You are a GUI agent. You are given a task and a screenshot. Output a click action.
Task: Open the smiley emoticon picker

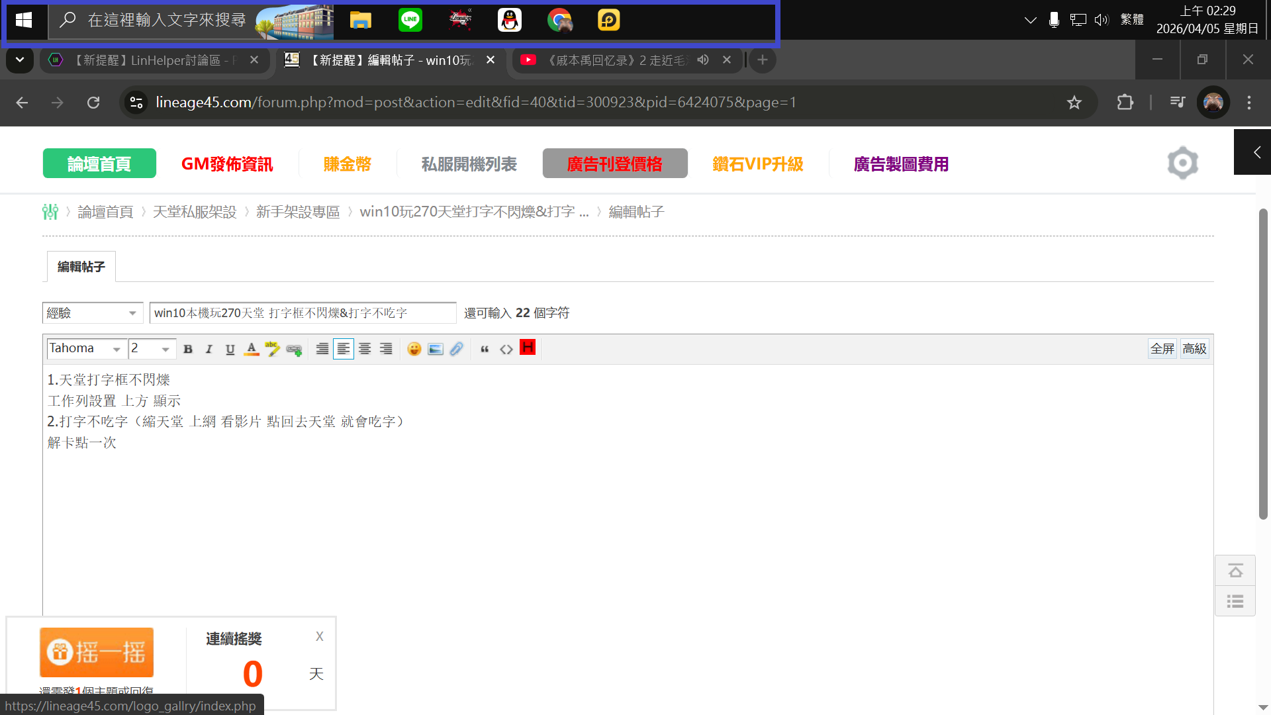point(414,349)
